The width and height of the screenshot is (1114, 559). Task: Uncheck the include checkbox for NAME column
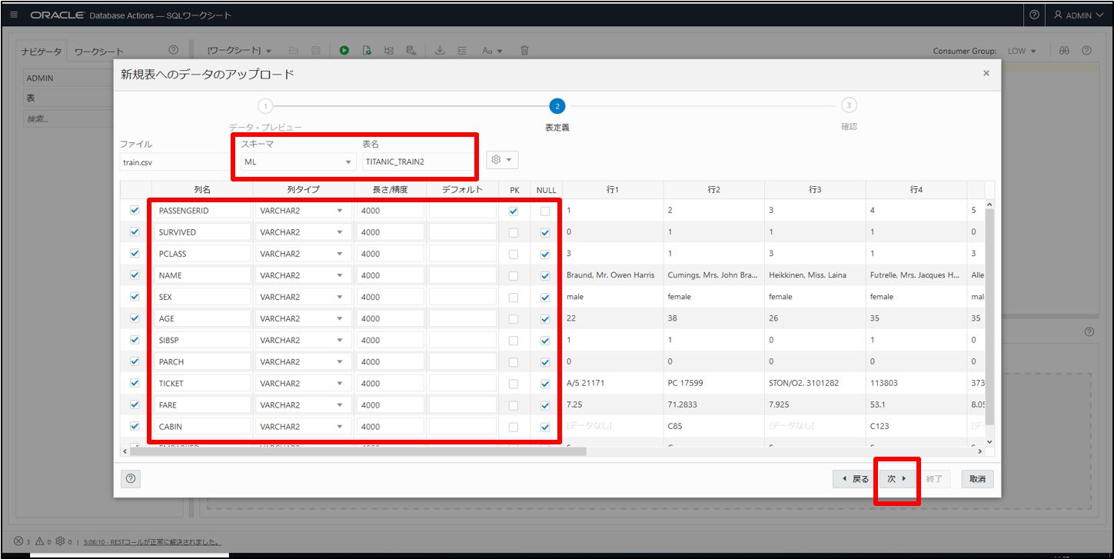[x=135, y=275]
